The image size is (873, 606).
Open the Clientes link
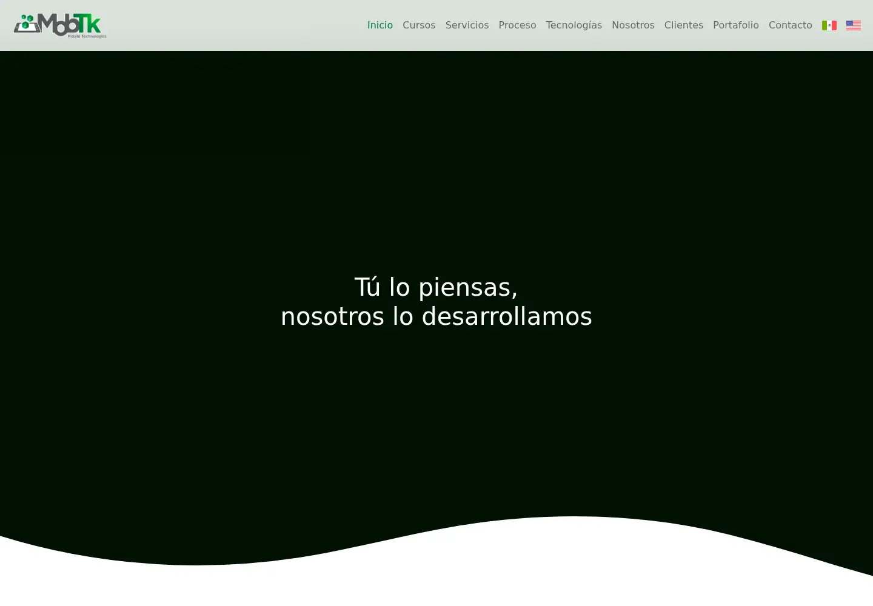click(683, 25)
